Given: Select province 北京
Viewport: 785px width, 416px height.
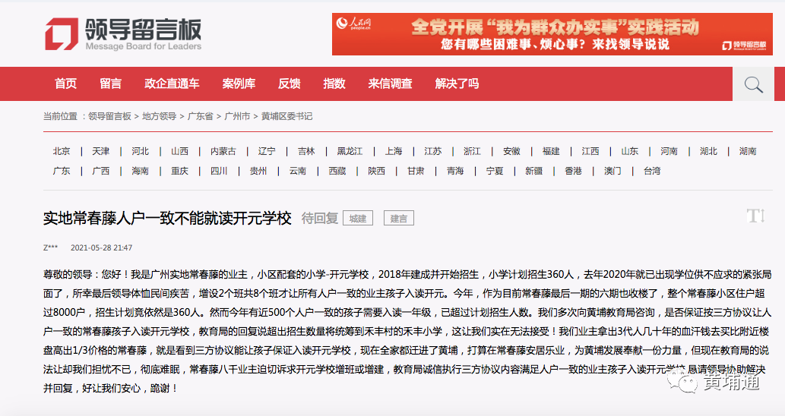Looking at the screenshot, I should 62,151.
